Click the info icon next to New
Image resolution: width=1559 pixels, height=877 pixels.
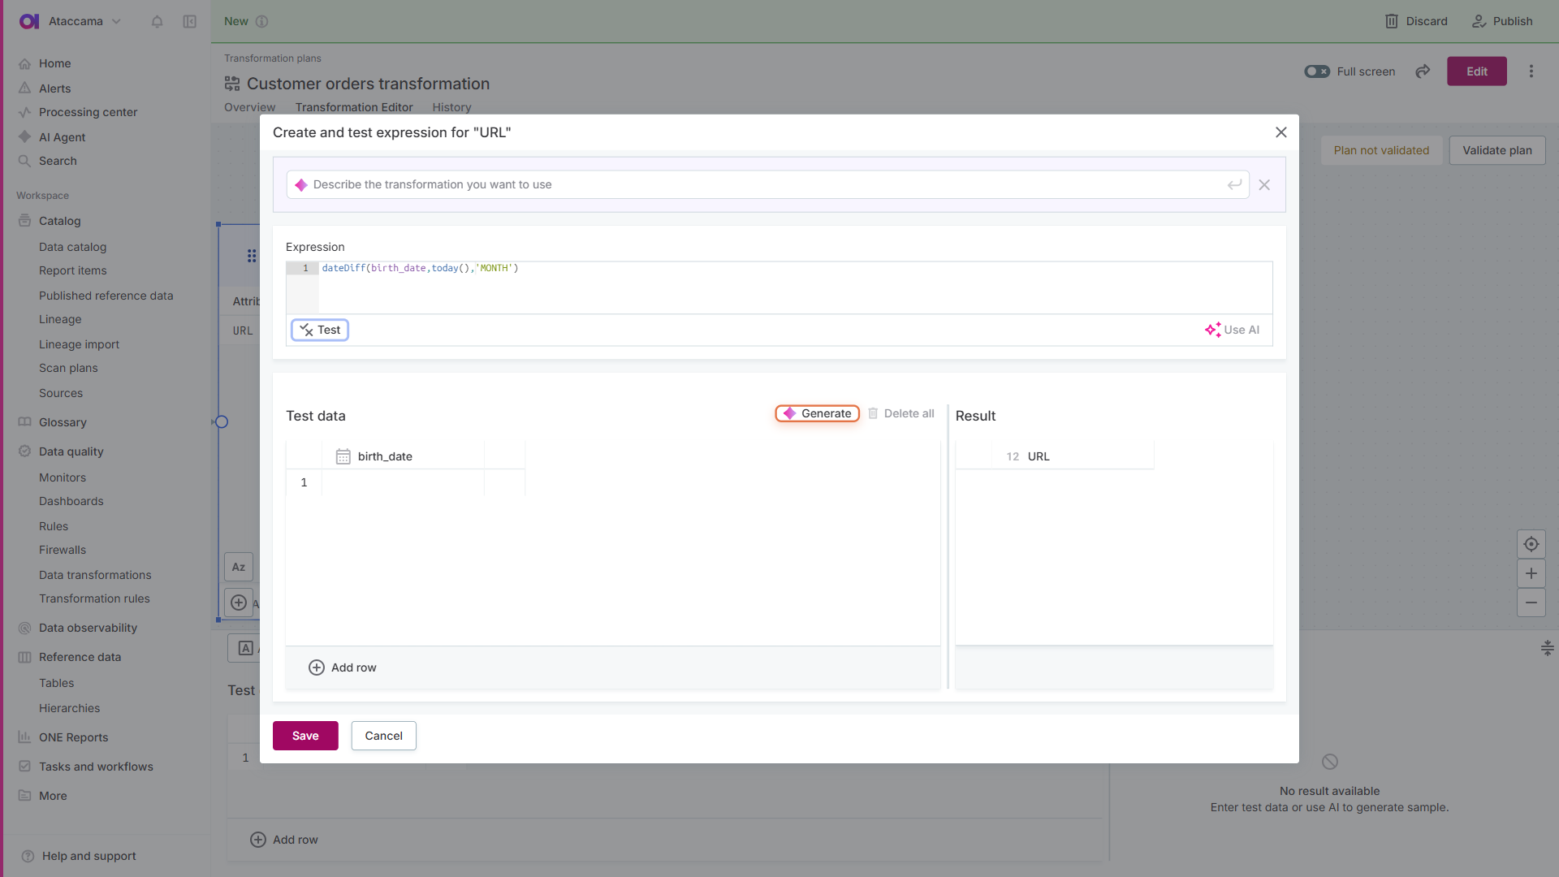(262, 22)
